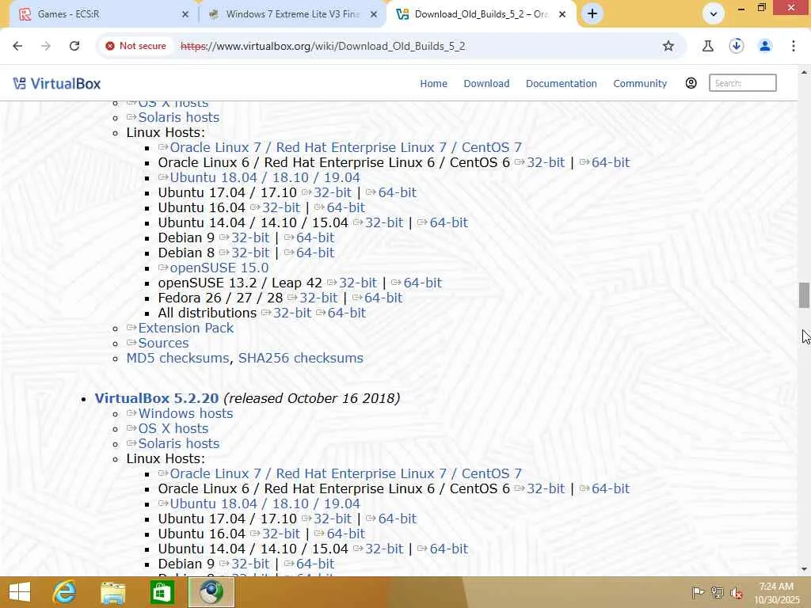811x608 pixels.
Task: Switch to Windows 7 Extreme Lite tab
Action: coord(292,14)
